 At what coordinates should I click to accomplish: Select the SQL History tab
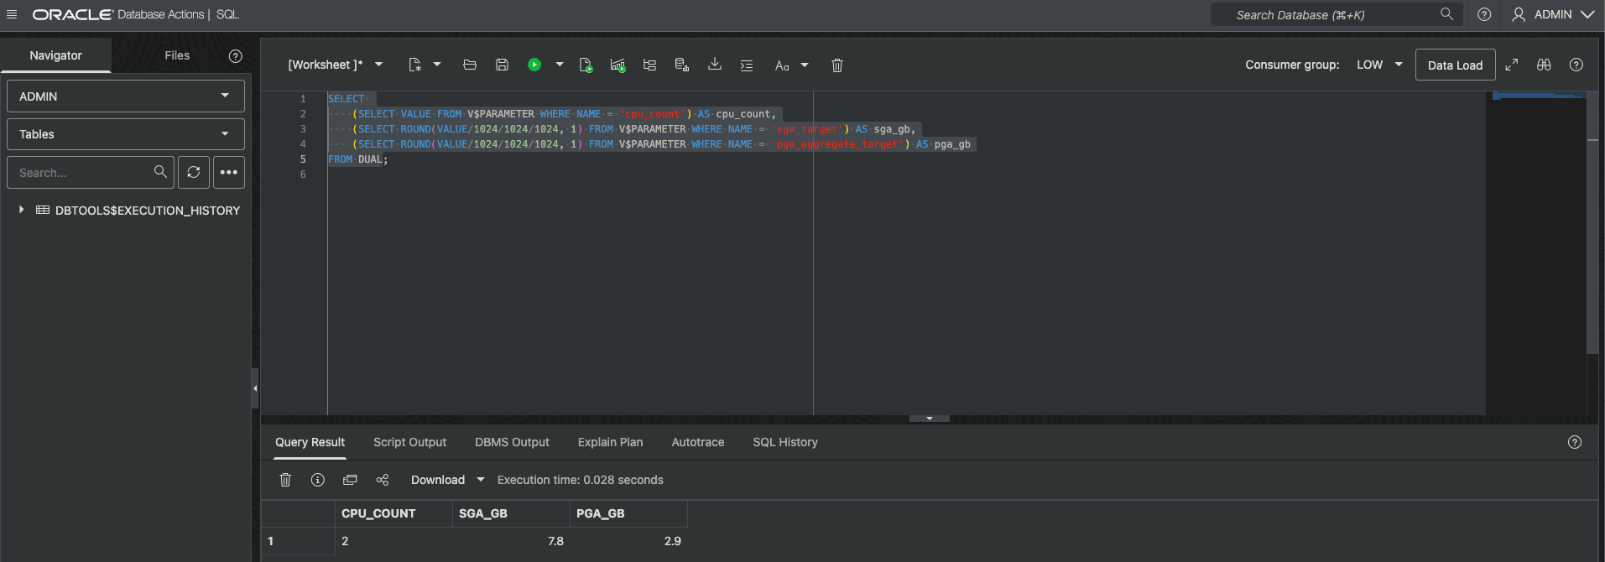[x=785, y=442]
